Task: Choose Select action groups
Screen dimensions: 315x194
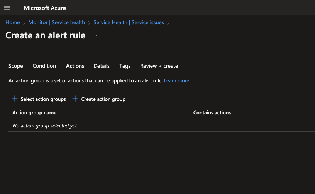Action: click(x=43, y=99)
